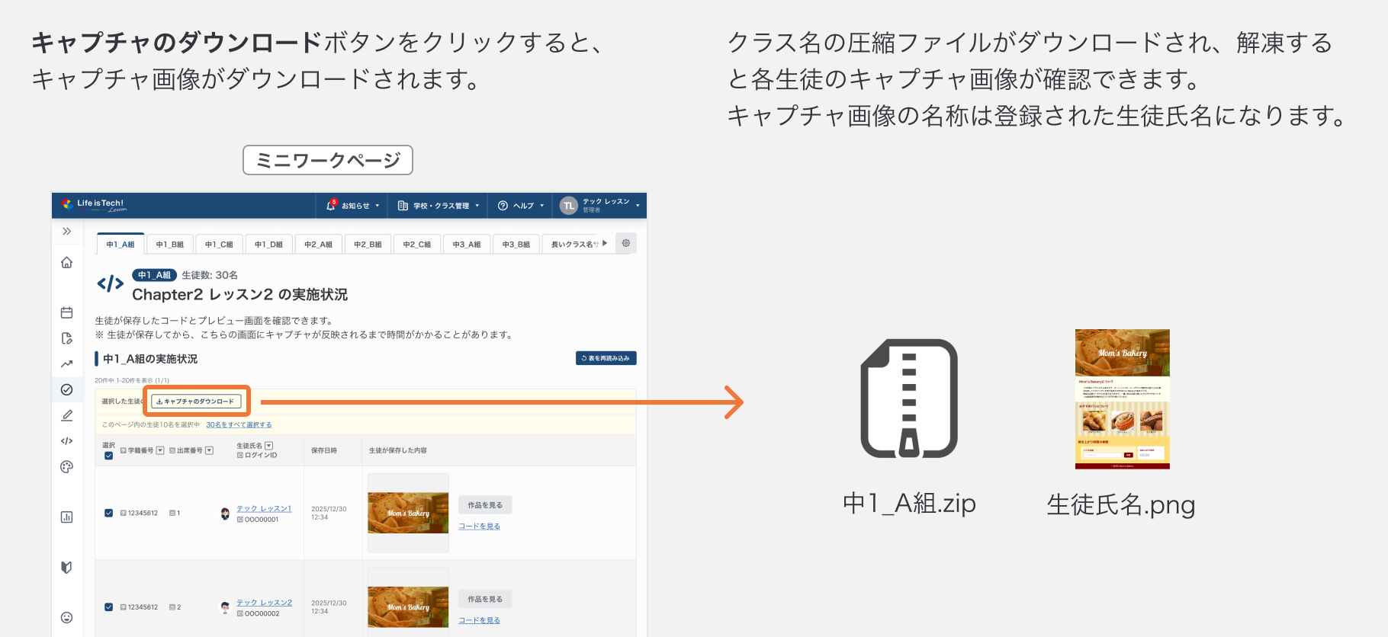Click キャプチャのダウンロード button

196,402
